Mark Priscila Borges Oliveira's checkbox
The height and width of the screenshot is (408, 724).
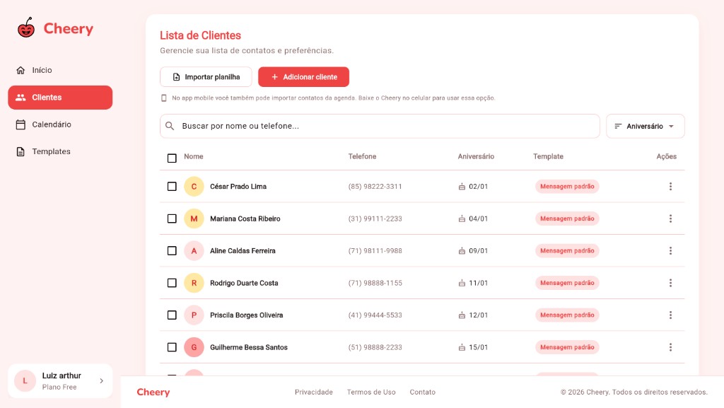click(172, 315)
